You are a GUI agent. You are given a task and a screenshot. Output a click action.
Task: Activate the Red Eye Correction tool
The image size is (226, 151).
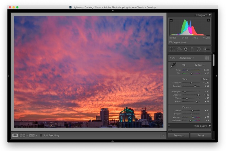click(186, 49)
